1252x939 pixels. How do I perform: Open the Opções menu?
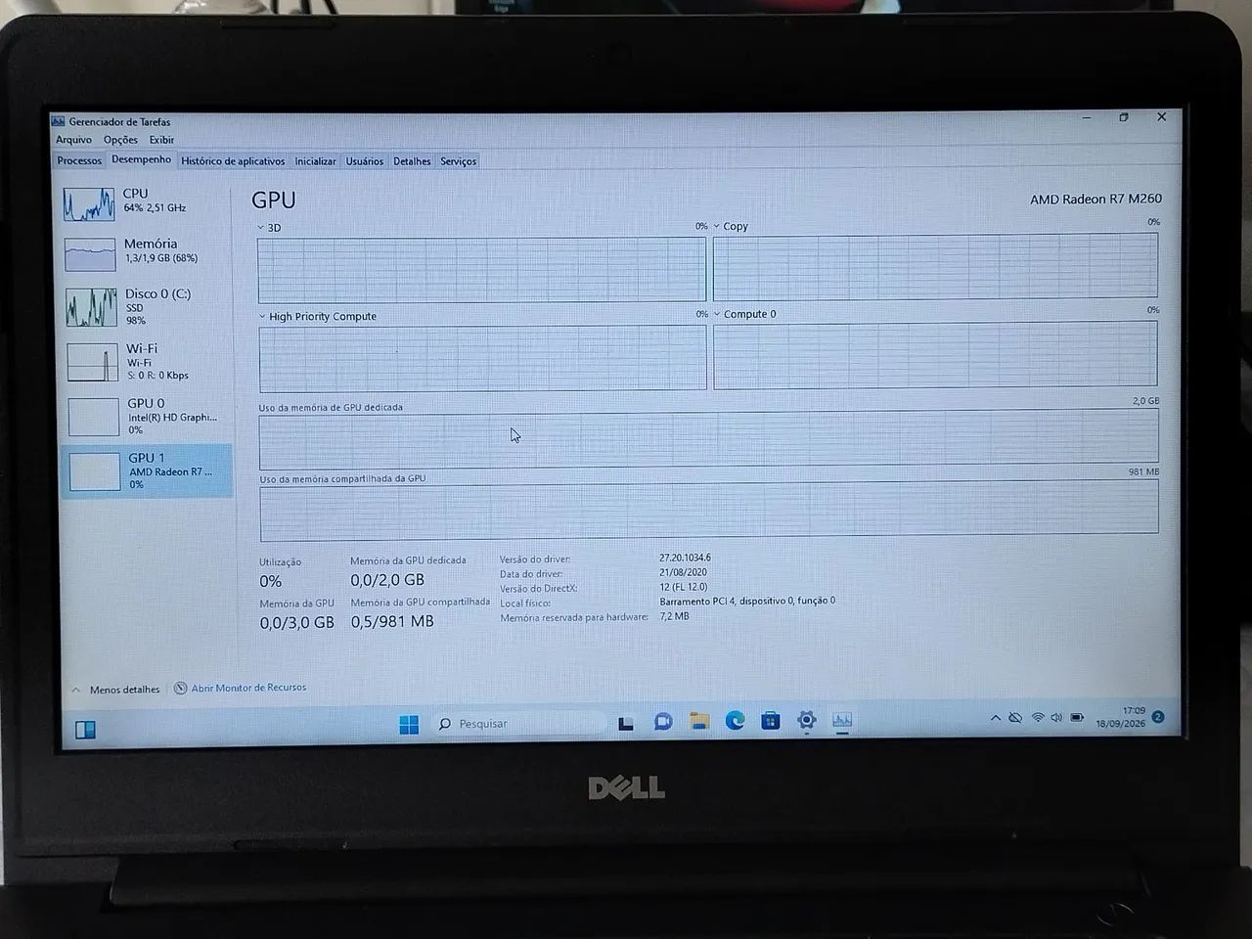click(x=120, y=140)
